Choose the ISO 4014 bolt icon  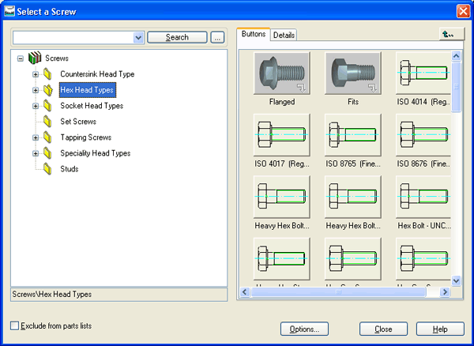click(x=424, y=74)
